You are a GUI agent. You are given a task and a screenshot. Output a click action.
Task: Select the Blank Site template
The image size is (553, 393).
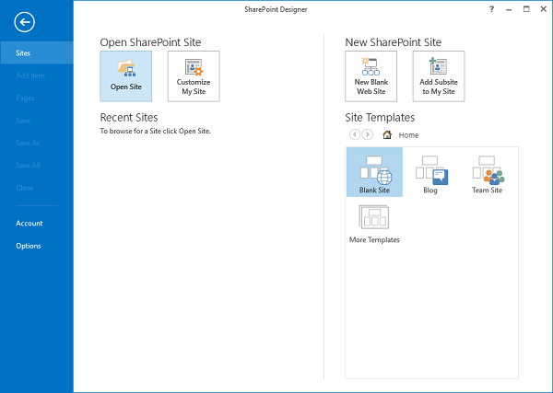click(374, 172)
